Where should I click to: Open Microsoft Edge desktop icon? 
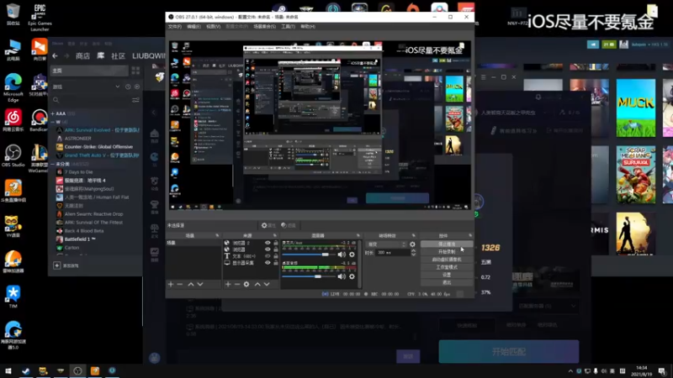[13, 88]
